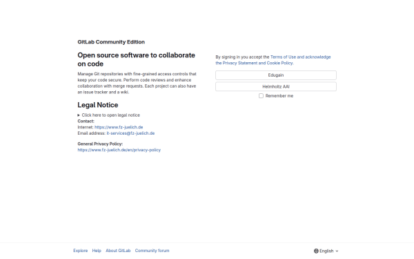414x259 pixels.
Task: Click the globe language icon
Action: (316, 251)
